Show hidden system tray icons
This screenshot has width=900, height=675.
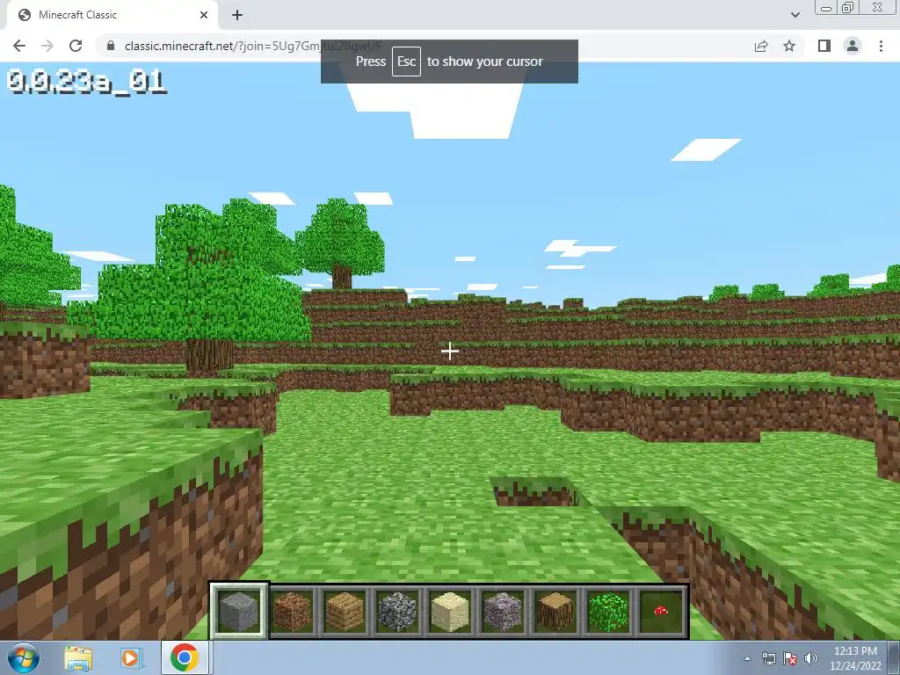(x=747, y=658)
